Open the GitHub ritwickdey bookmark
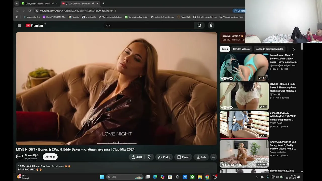This screenshot has height=181, width=322. [x=205, y=17]
